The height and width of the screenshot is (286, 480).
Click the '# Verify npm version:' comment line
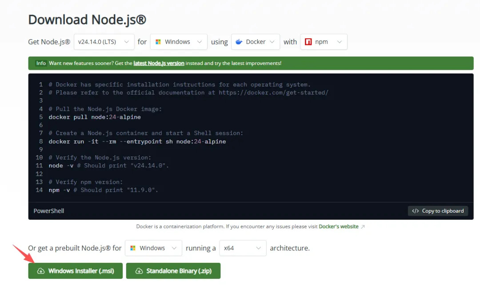pyautogui.click(x=86, y=182)
